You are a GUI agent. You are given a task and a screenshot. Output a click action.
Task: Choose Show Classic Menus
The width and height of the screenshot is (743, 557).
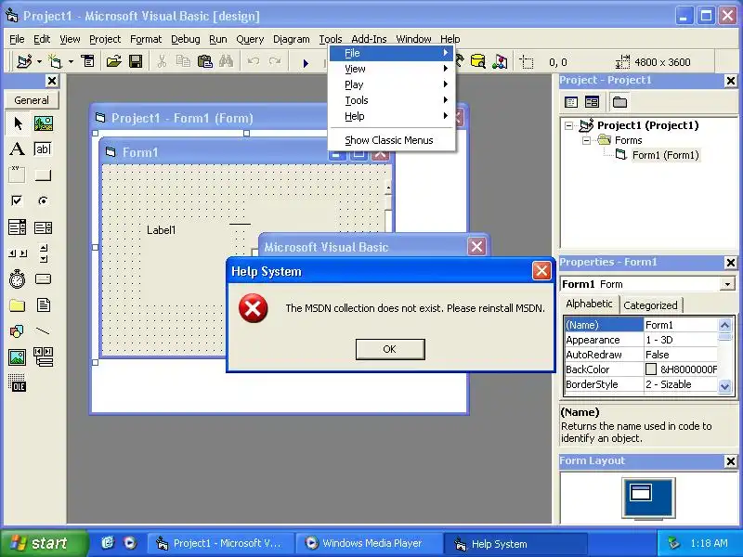point(392,140)
